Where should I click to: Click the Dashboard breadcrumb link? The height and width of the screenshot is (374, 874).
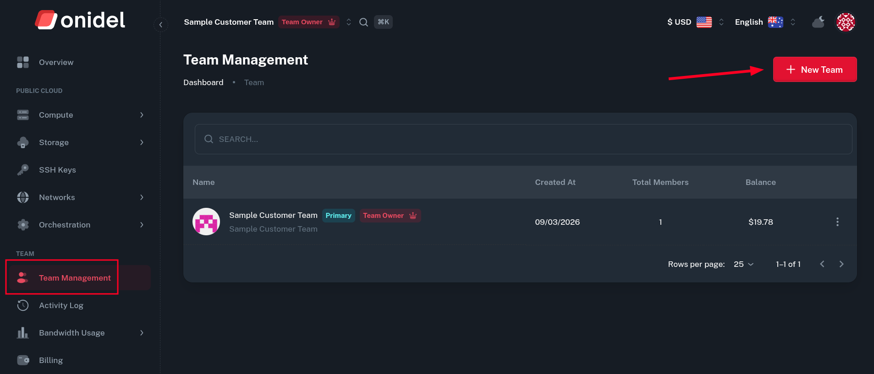[x=203, y=82]
